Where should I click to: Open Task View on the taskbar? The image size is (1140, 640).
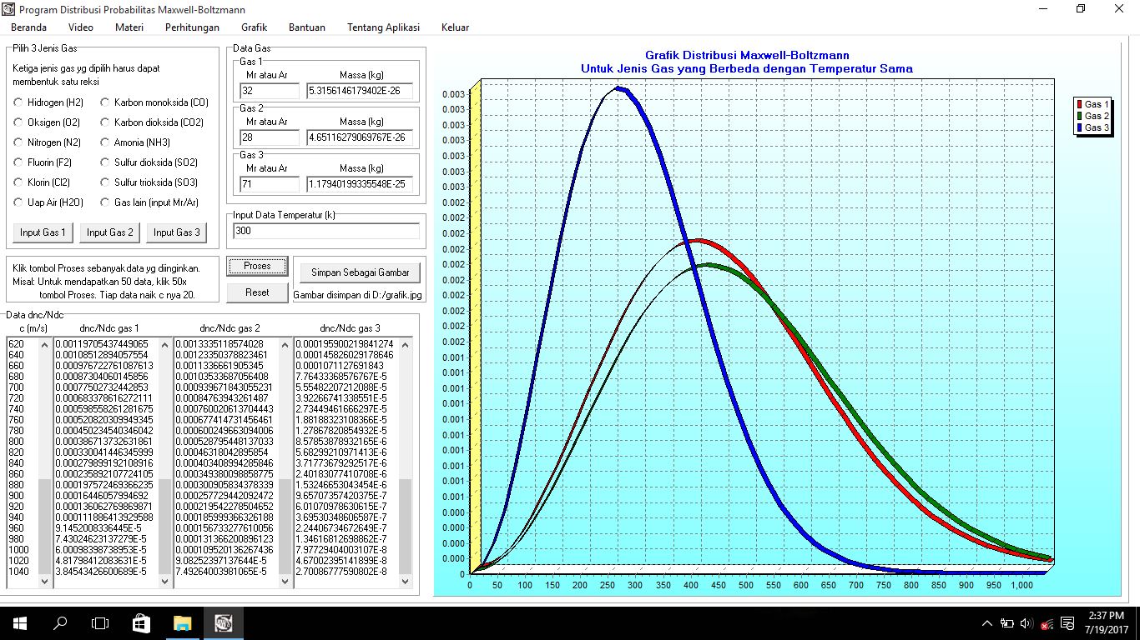point(100,622)
